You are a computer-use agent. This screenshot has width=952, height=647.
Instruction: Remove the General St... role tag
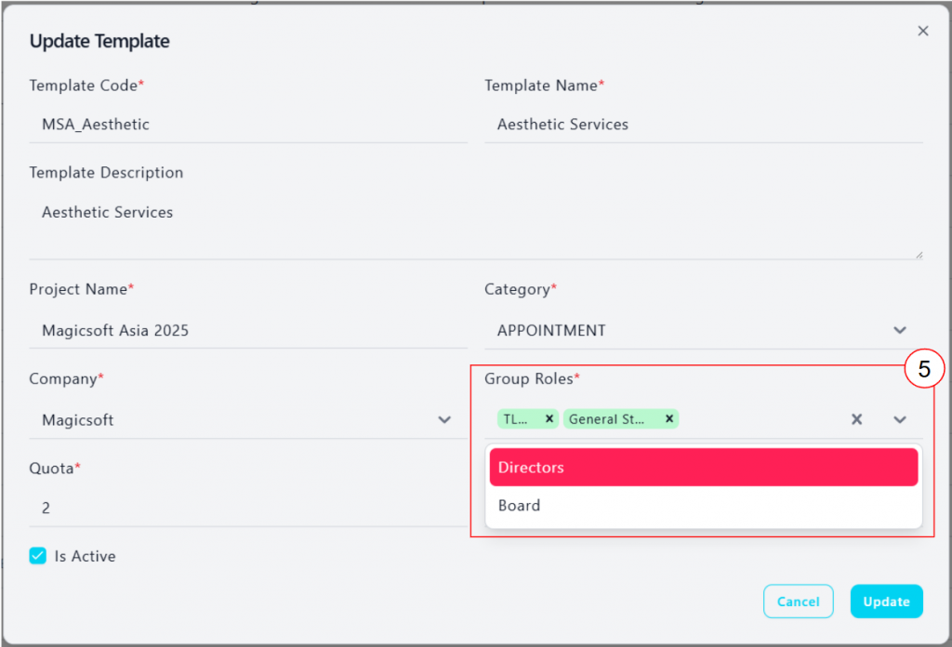click(x=668, y=419)
